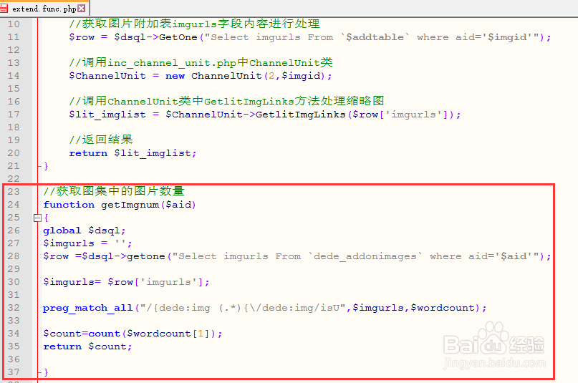The width and height of the screenshot is (578, 383).
Task: Collapse the getImgnum function fold at line 25
Action: tap(37, 218)
